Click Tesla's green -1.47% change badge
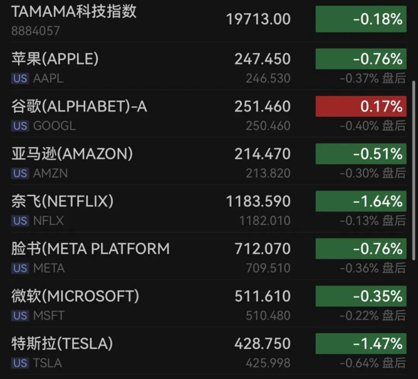Image resolution: width=418 pixels, height=379 pixels. click(x=360, y=344)
